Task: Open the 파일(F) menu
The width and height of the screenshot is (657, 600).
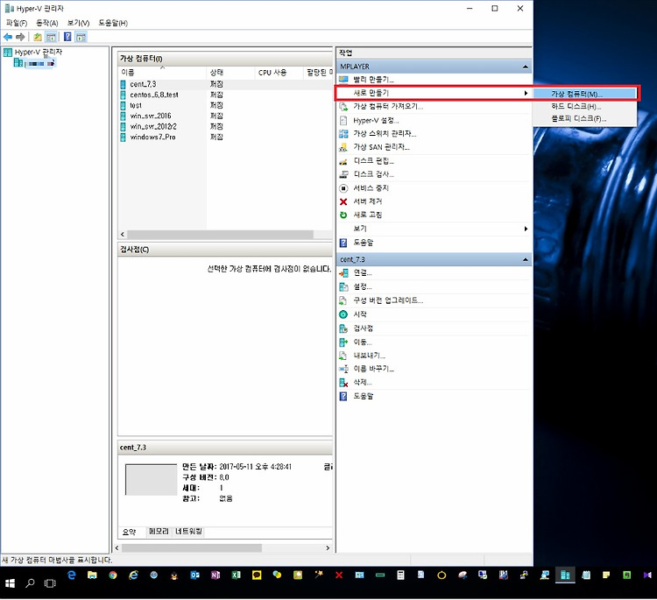Action: point(17,23)
